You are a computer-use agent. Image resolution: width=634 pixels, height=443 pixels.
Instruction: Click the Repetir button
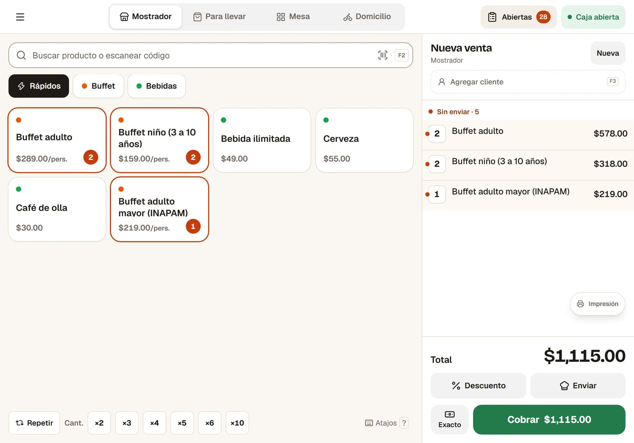click(34, 423)
